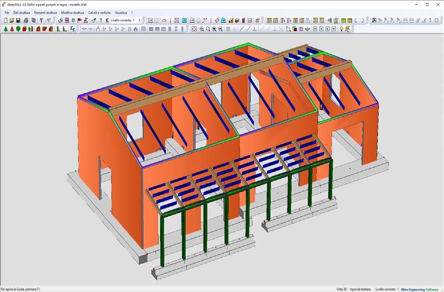444x292 pixels.
Task: Open the Visualizza menu
Action: (121, 13)
